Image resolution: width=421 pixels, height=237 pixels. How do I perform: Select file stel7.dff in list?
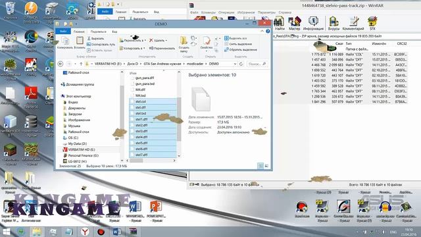pyautogui.click(x=153, y=155)
